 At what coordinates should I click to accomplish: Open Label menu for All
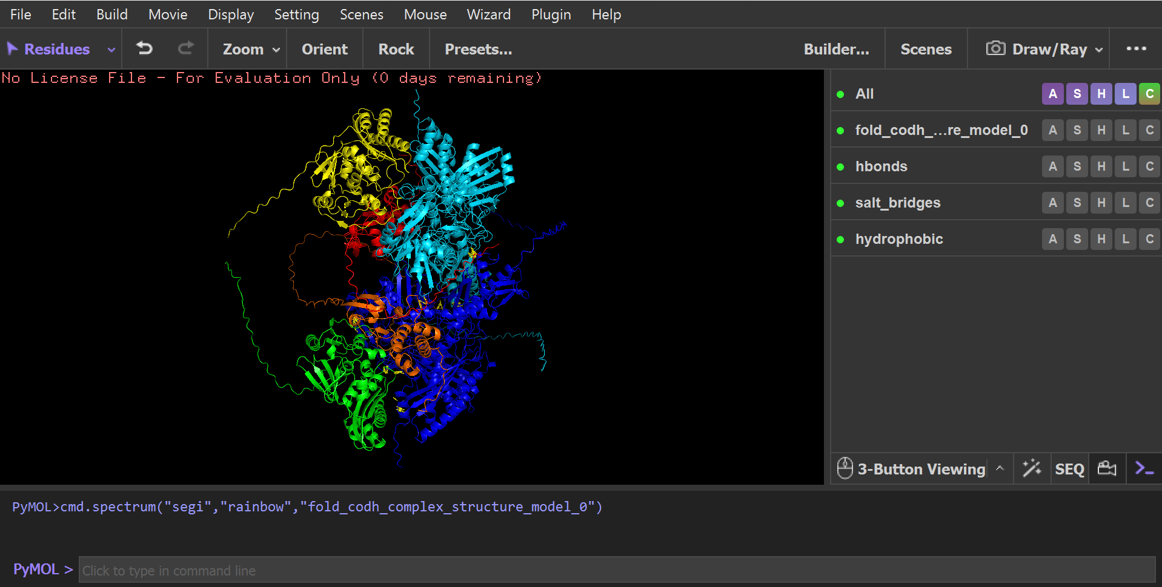1126,94
